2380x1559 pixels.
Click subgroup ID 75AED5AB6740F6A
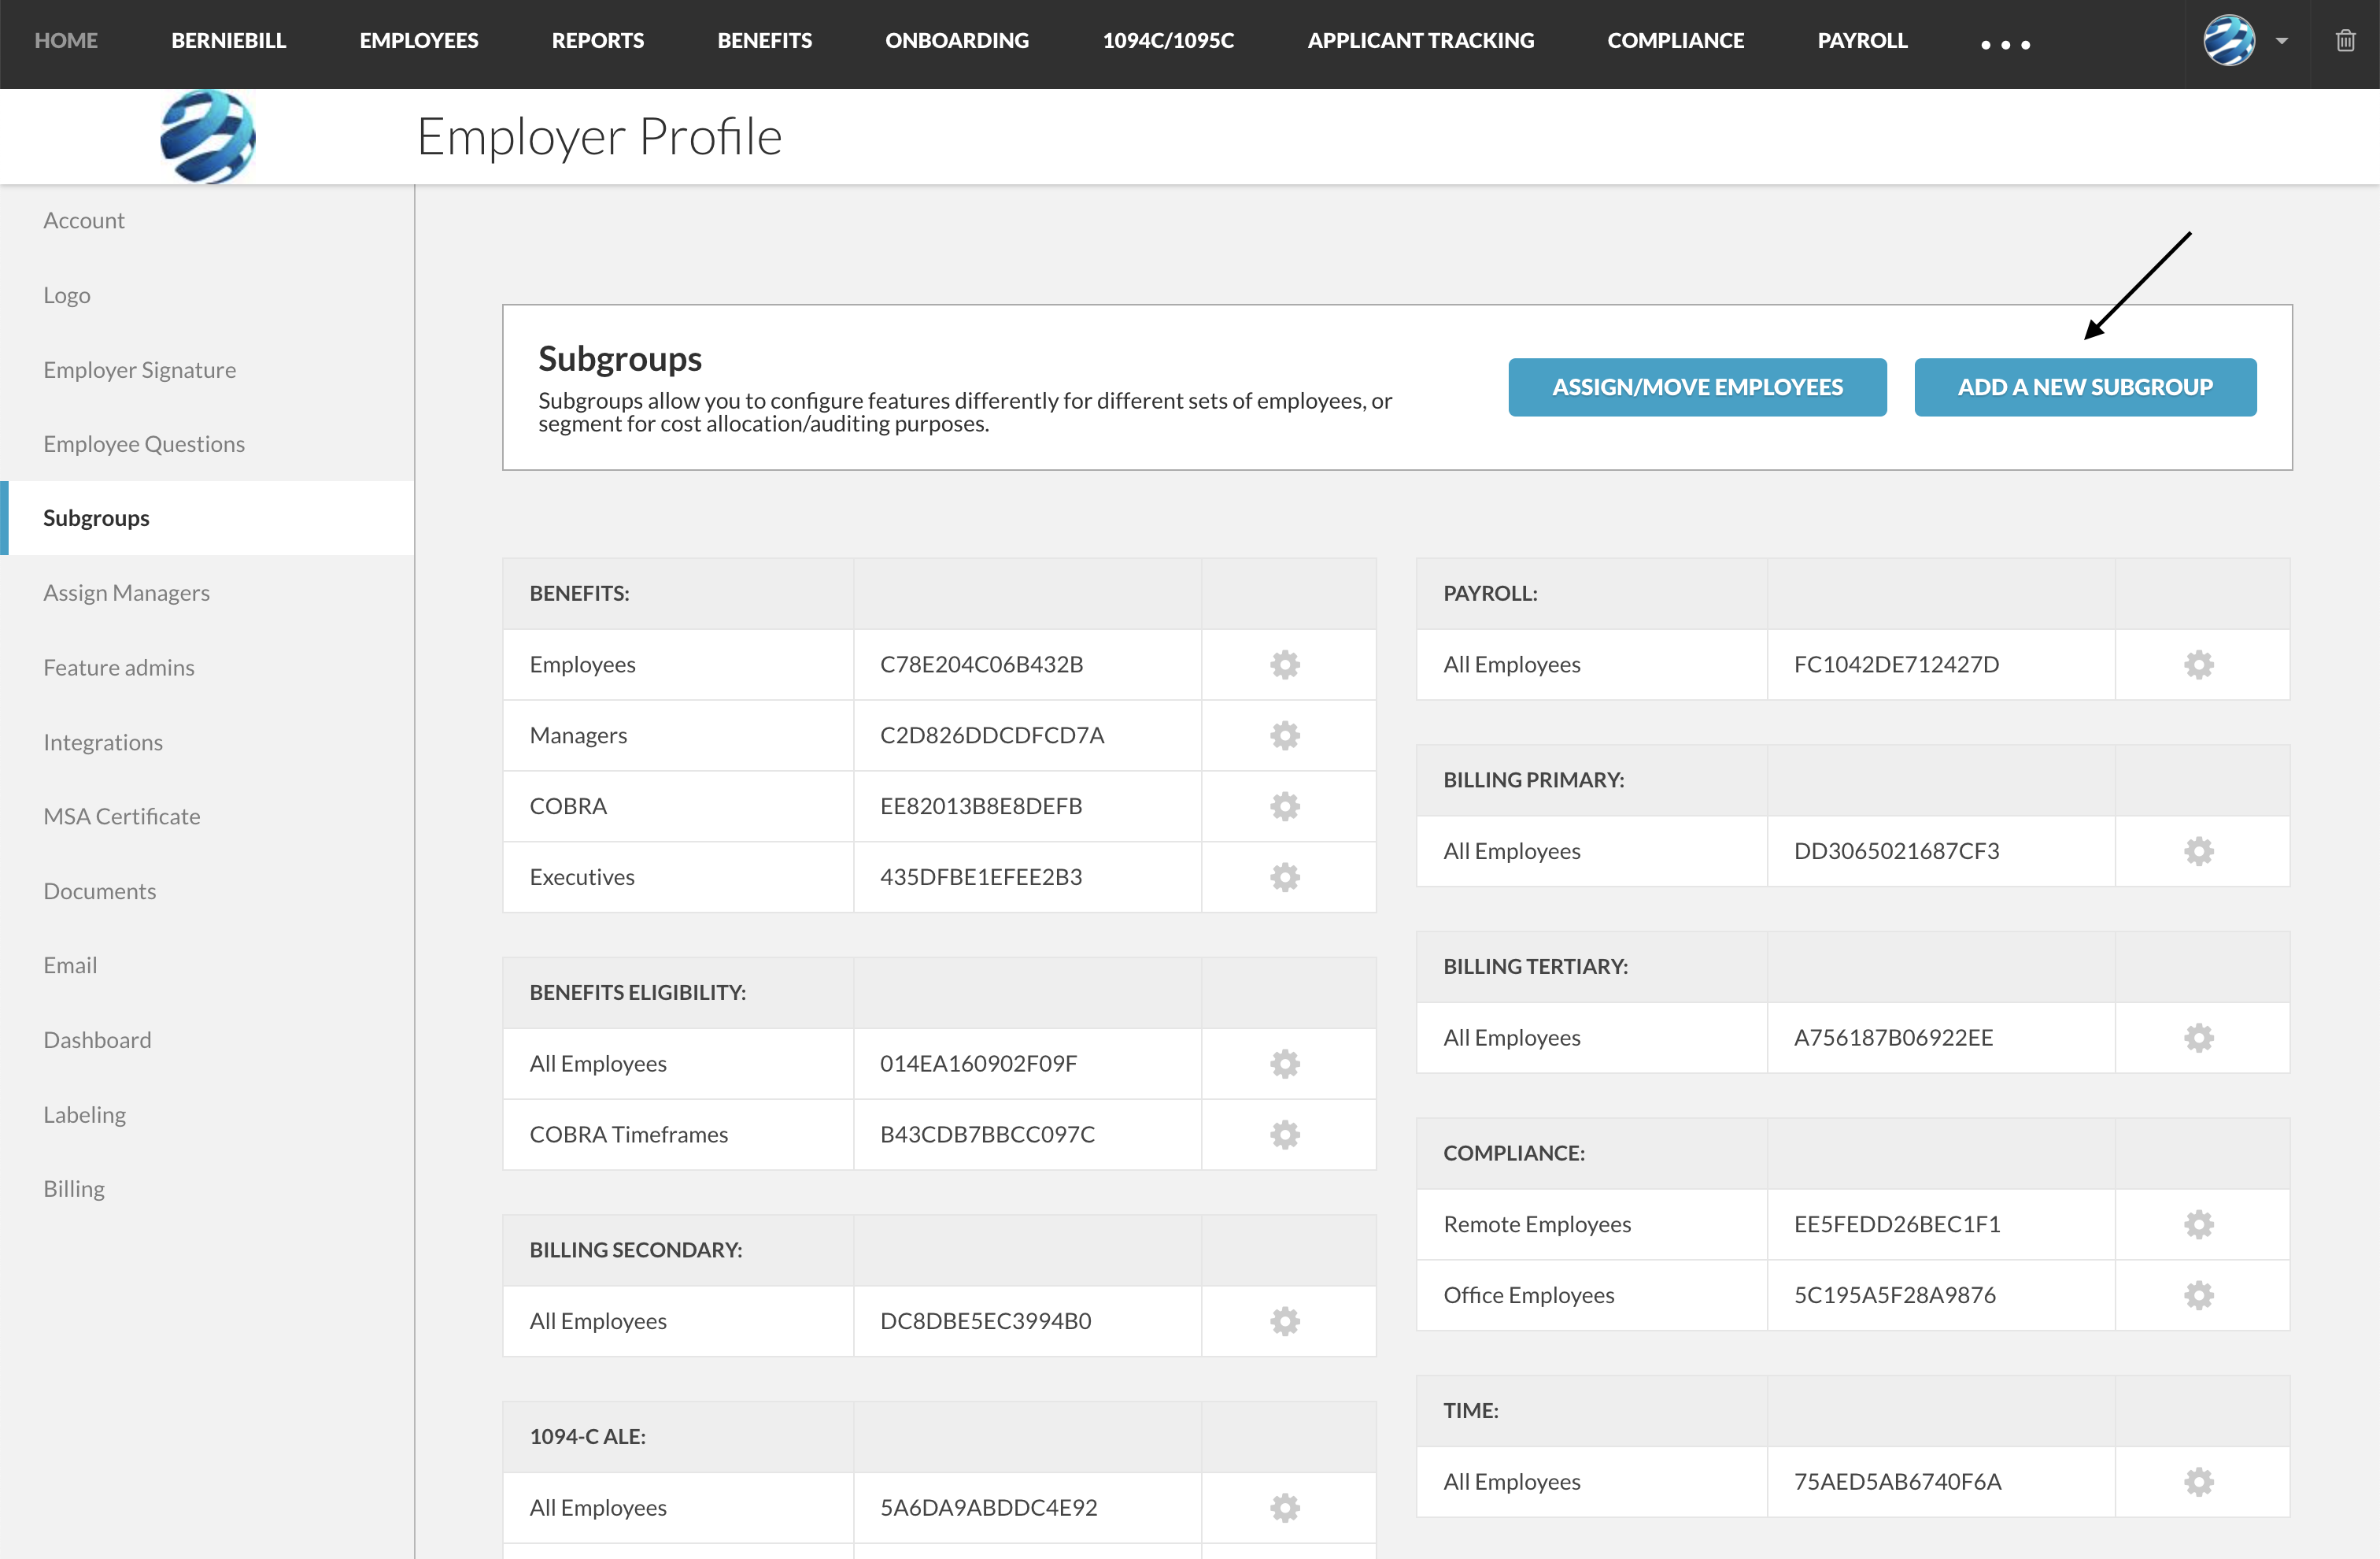tap(1897, 1482)
